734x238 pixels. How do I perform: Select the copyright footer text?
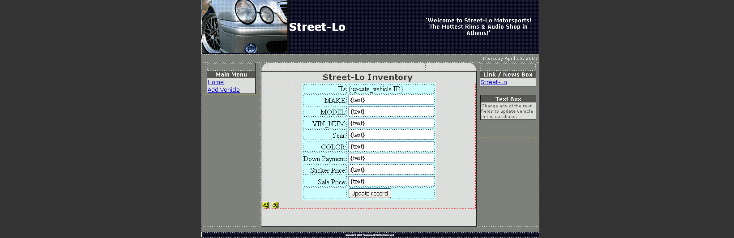[370, 235]
